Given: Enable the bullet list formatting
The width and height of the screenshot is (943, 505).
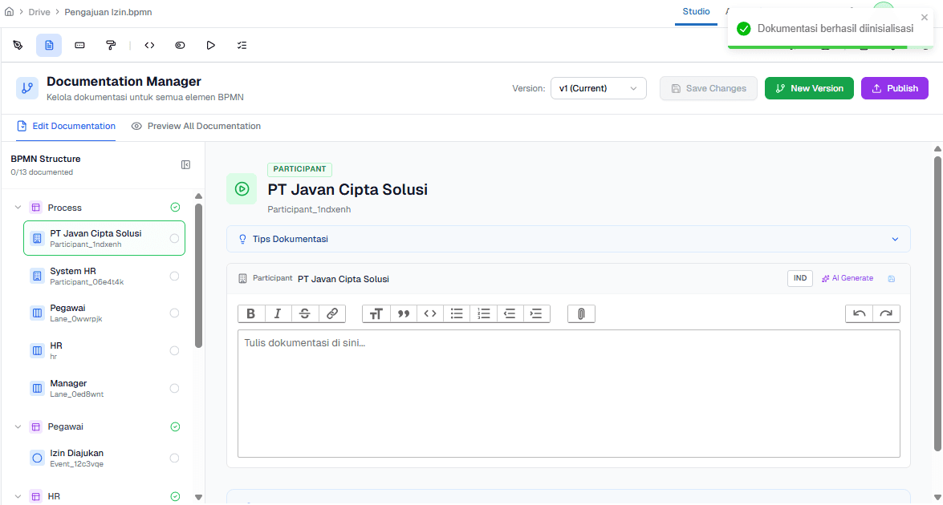Looking at the screenshot, I should pos(457,313).
